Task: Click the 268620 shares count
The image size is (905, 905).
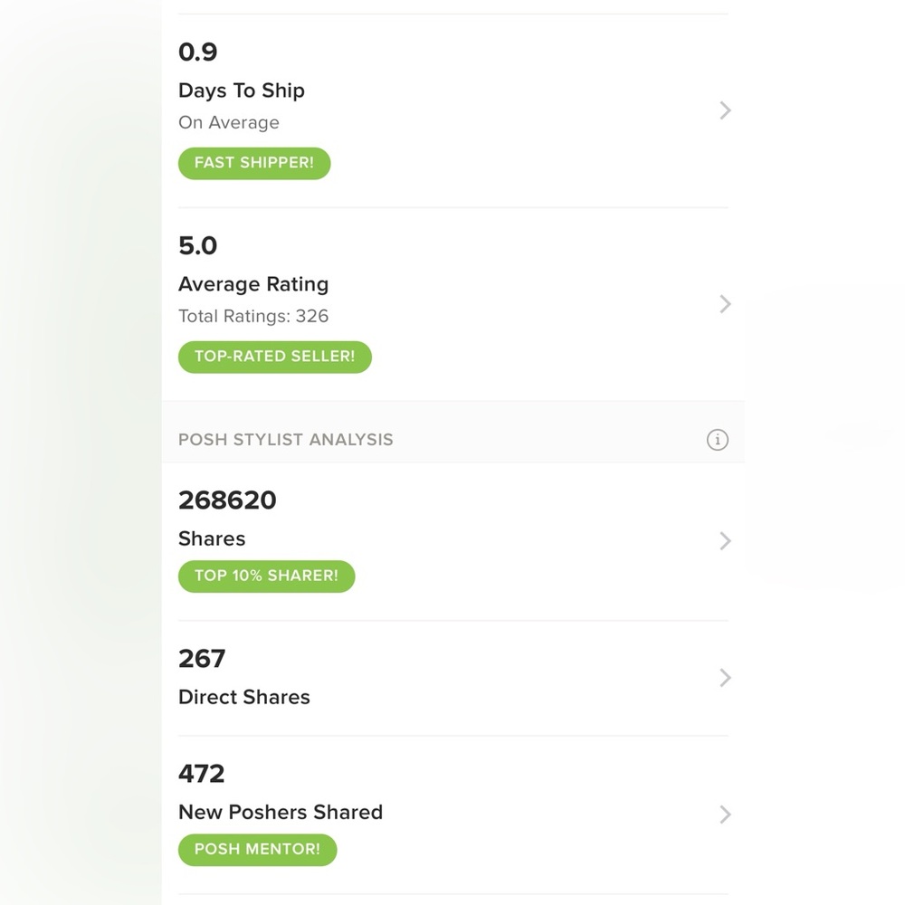Action: pos(227,500)
